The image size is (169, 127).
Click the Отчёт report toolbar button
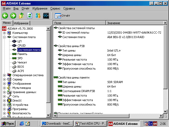coord(63,16)
